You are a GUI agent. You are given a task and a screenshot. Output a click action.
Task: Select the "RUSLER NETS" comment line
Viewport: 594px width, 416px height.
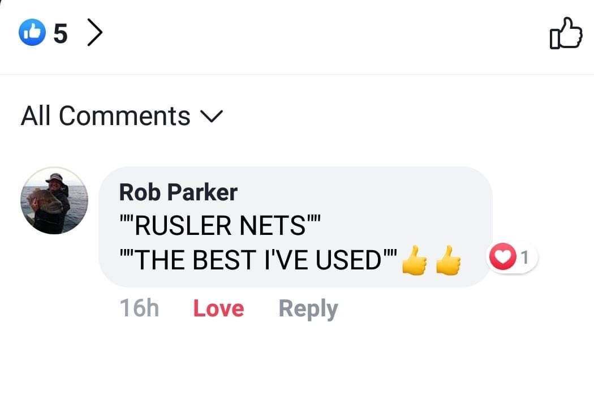[220, 226]
